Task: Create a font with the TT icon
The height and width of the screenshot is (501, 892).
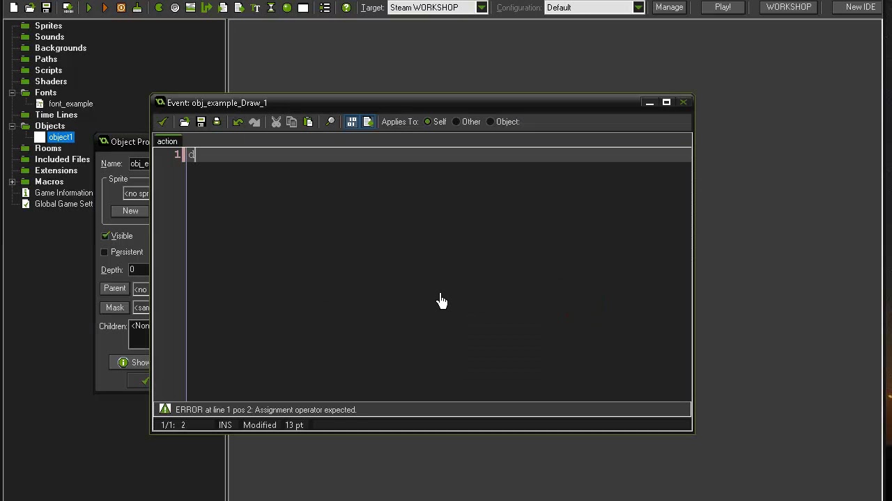Action: coord(255,8)
